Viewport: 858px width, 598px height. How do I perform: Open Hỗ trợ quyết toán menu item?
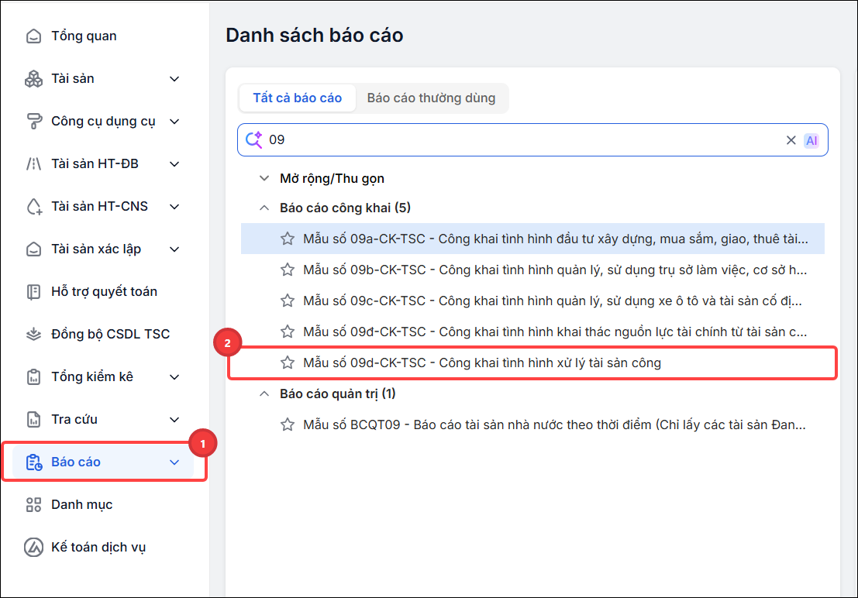click(x=103, y=291)
